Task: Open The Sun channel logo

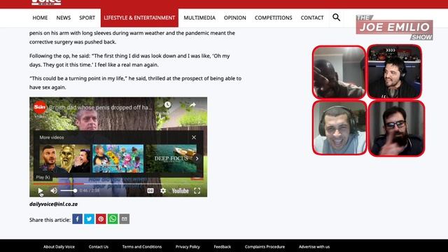Action: [40, 107]
